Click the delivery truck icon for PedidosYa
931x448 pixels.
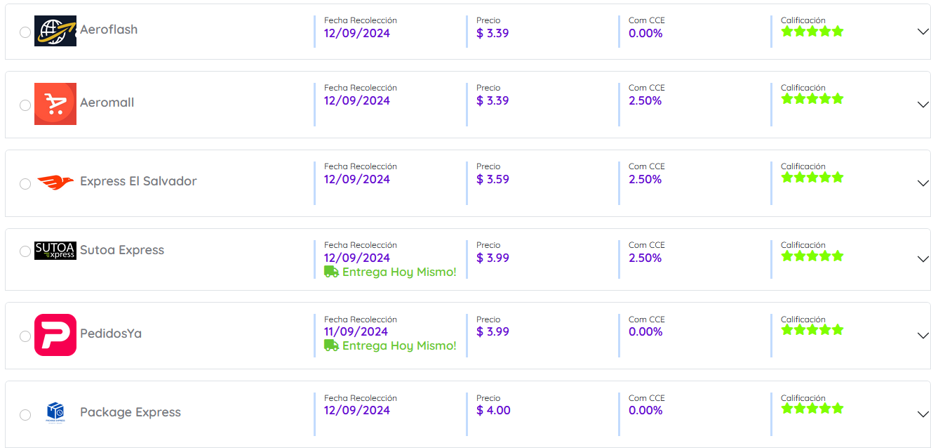point(331,345)
